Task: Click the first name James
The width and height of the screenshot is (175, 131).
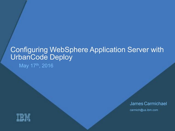Action: [x=136, y=103]
